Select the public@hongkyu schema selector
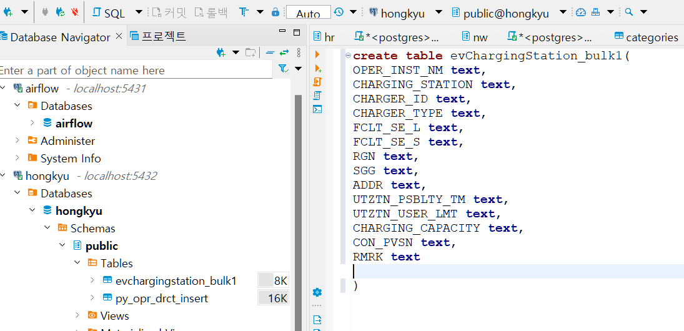This screenshot has height=331, width=684. (x=500, y=12)
